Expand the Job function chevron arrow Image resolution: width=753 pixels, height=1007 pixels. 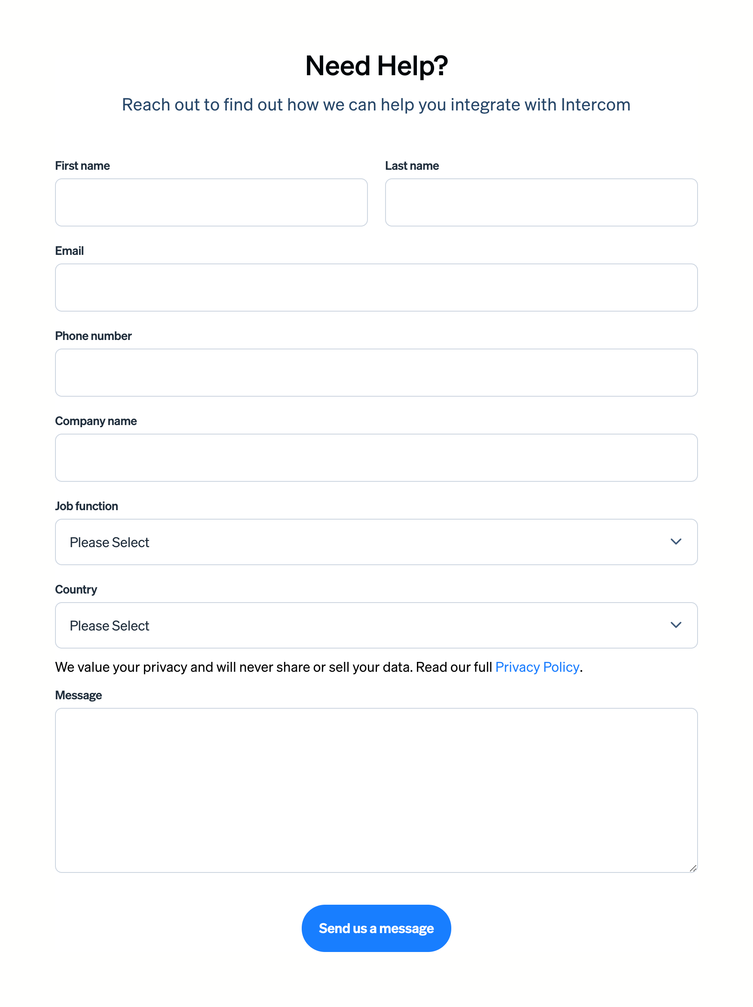tap(676, 542)
